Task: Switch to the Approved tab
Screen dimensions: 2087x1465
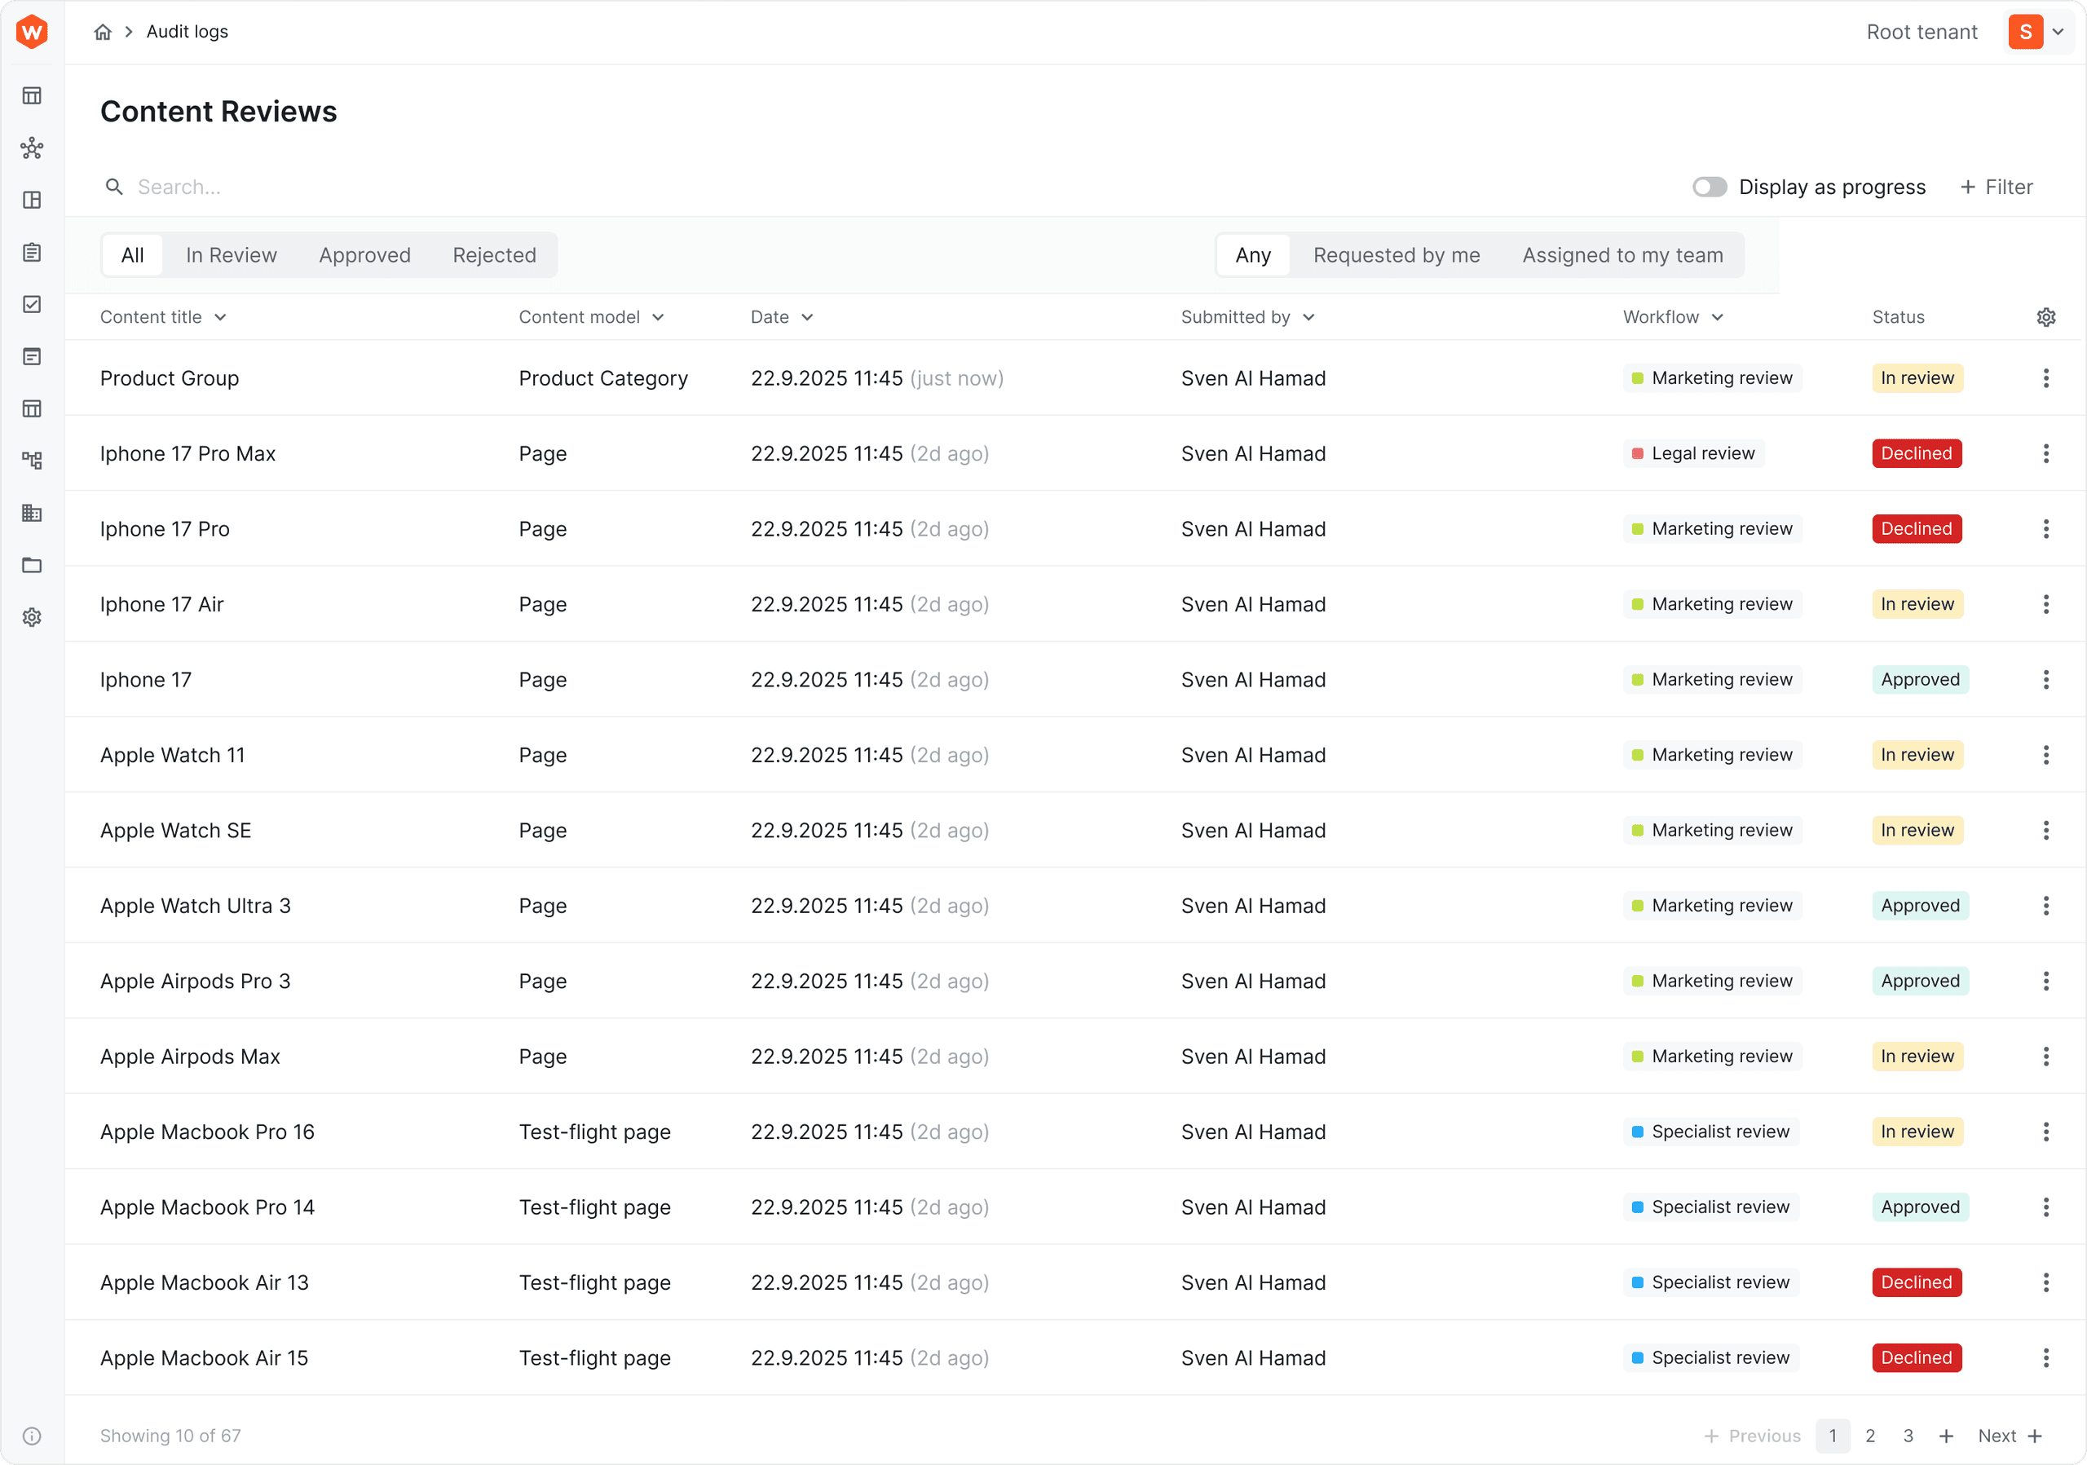Action: pyautogui.click(x=364, y=254)
